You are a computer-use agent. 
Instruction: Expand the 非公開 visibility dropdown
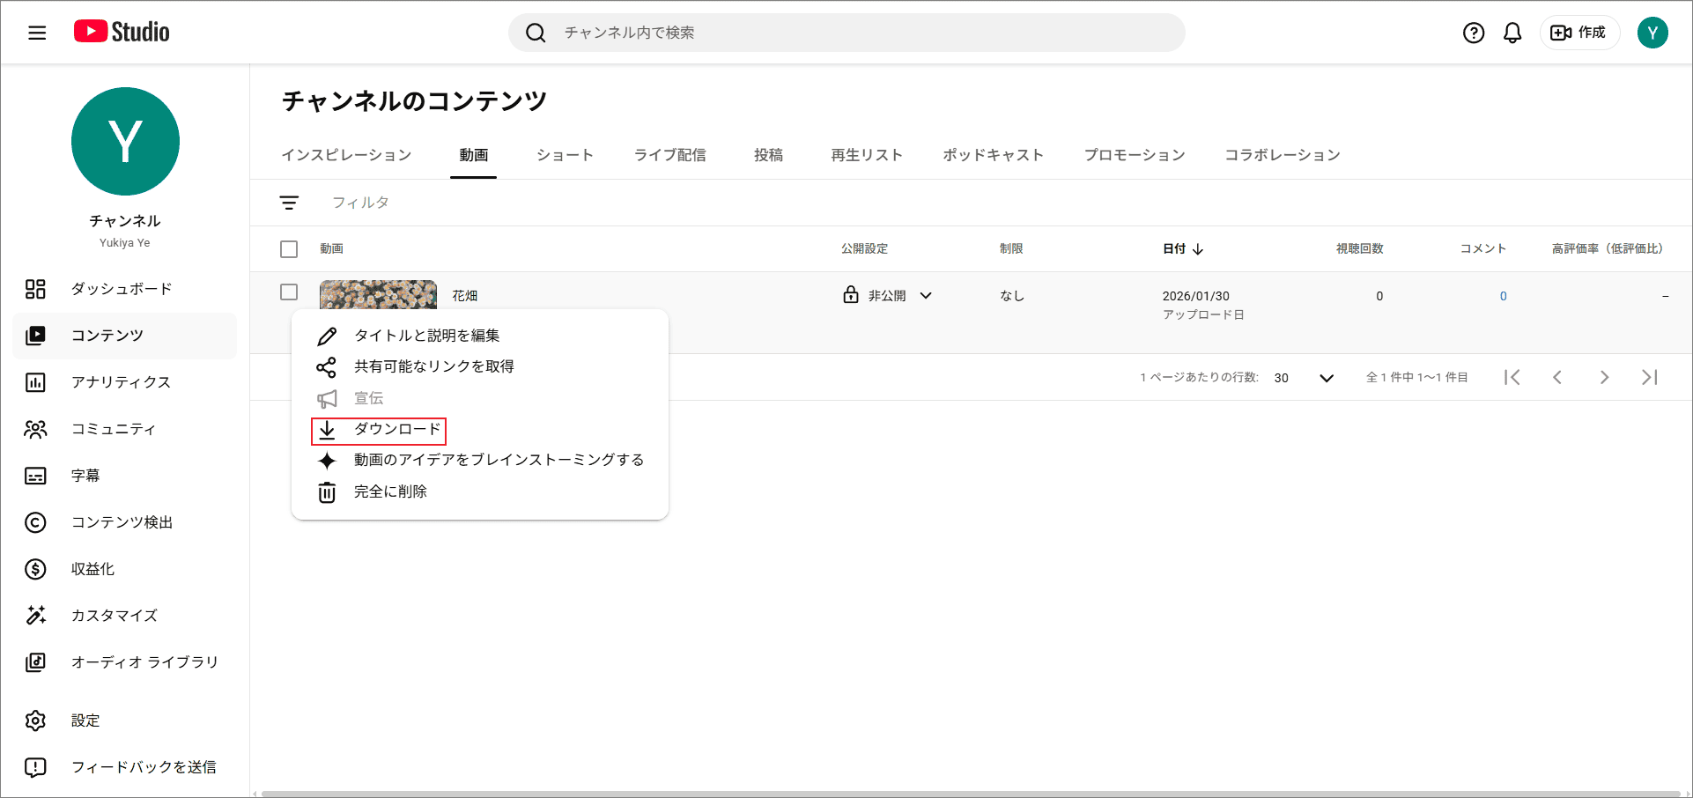coord(926,295)
